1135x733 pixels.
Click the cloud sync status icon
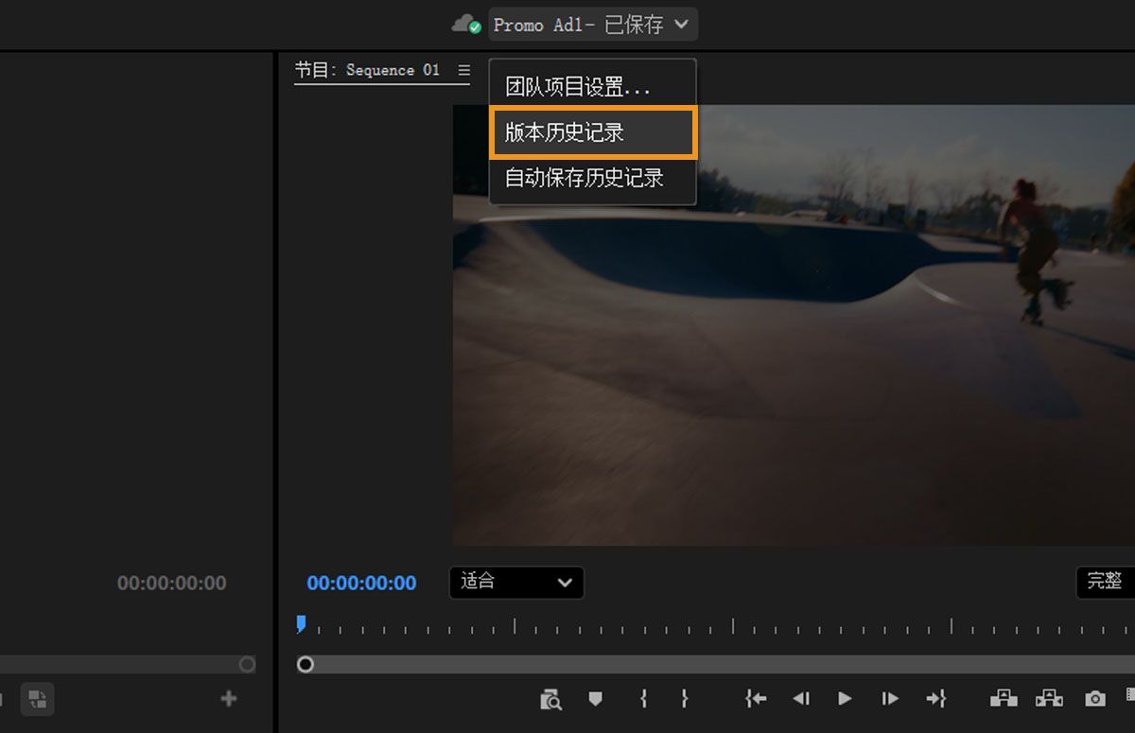tap(466, 25)
